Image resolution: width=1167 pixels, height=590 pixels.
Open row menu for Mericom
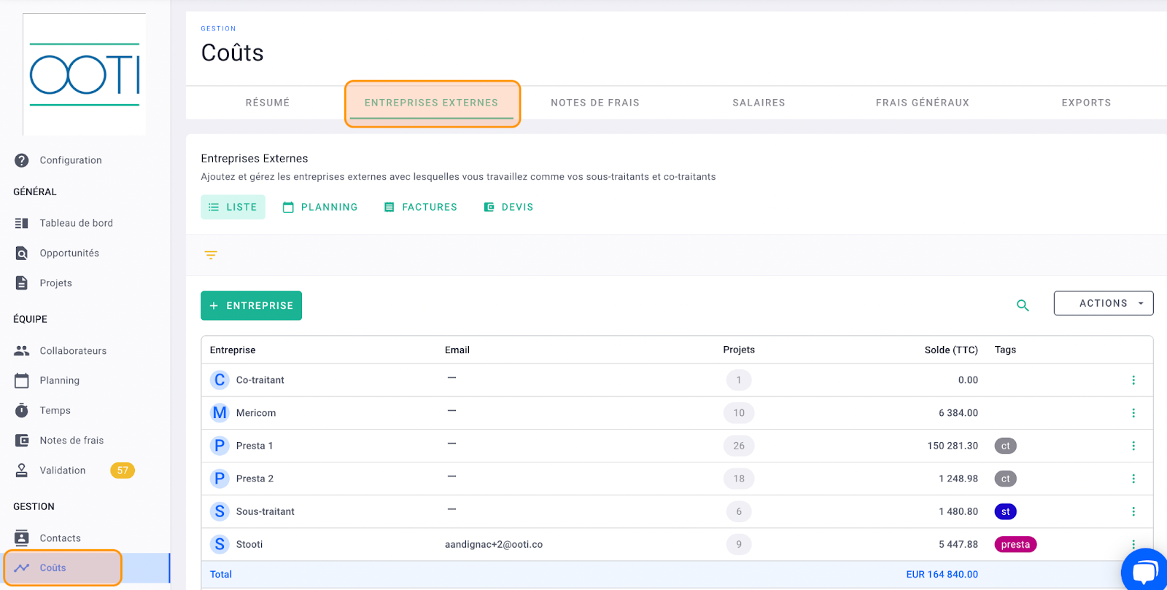pyautogui.click(x=1133, y=413)
